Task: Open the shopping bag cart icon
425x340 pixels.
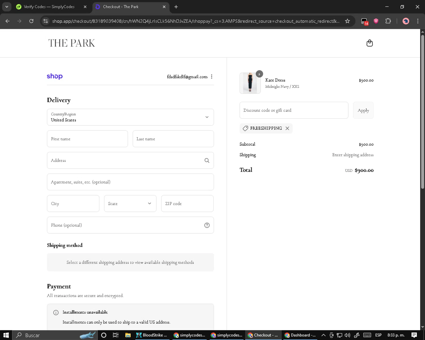Action: (x=369, y=43)
